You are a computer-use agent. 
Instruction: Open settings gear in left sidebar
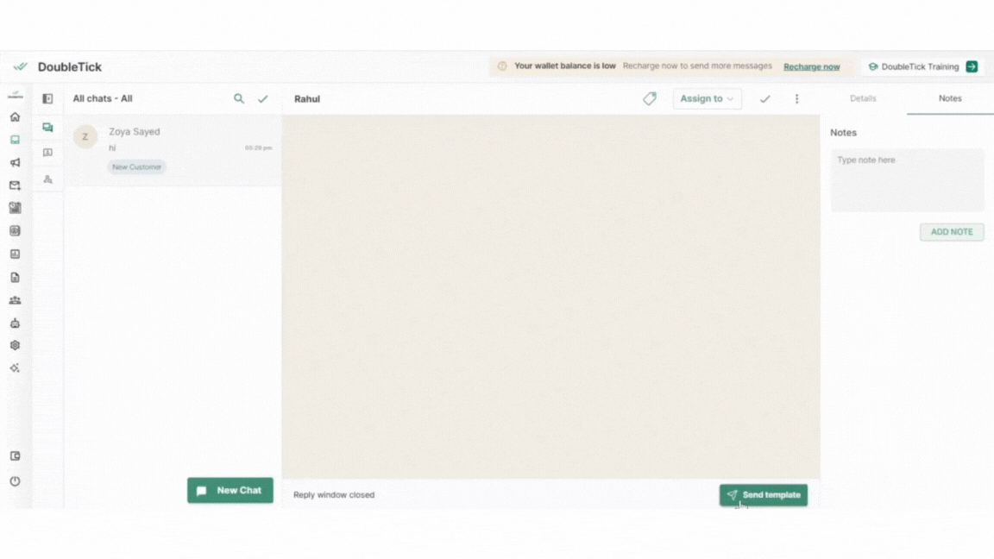coord(15,345)
